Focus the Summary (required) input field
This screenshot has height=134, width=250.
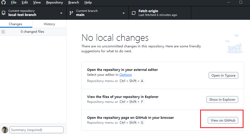[x=36, y=130]
